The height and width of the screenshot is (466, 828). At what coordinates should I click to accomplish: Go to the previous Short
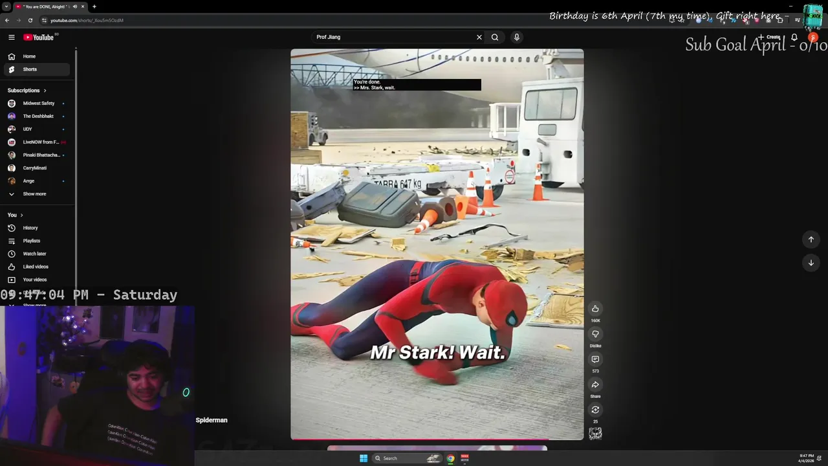(811, 239)
